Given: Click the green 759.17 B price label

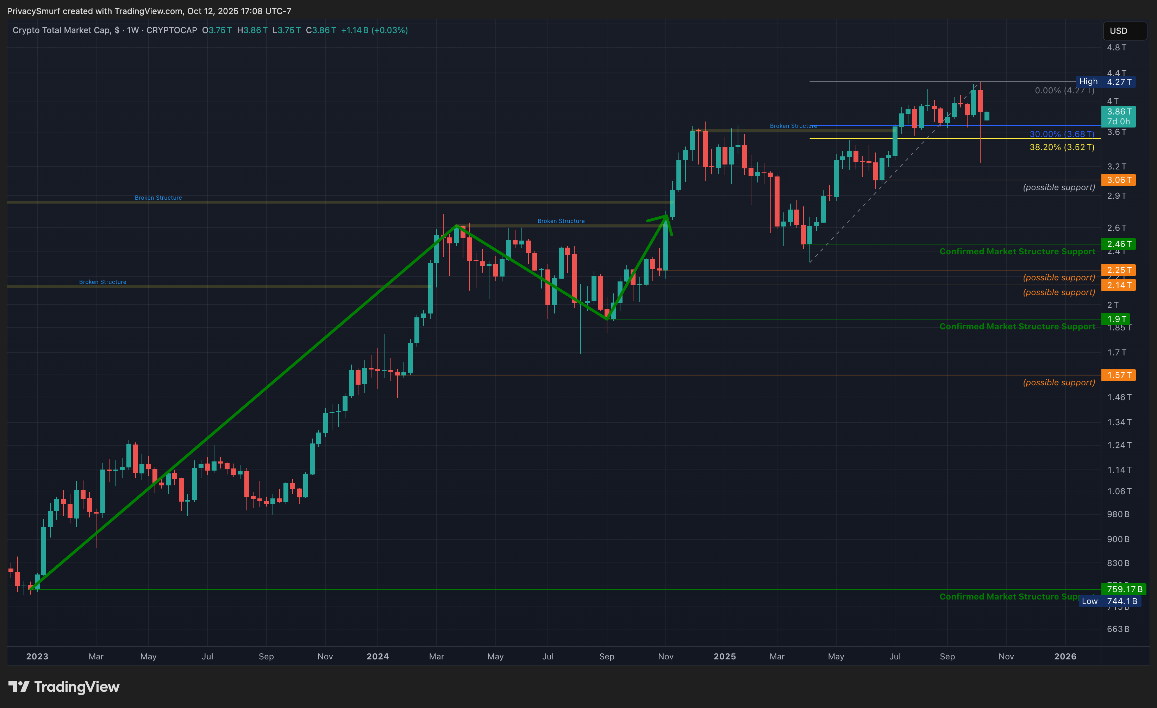Looking at the screenshot, I should click(x=1124, y=589).
